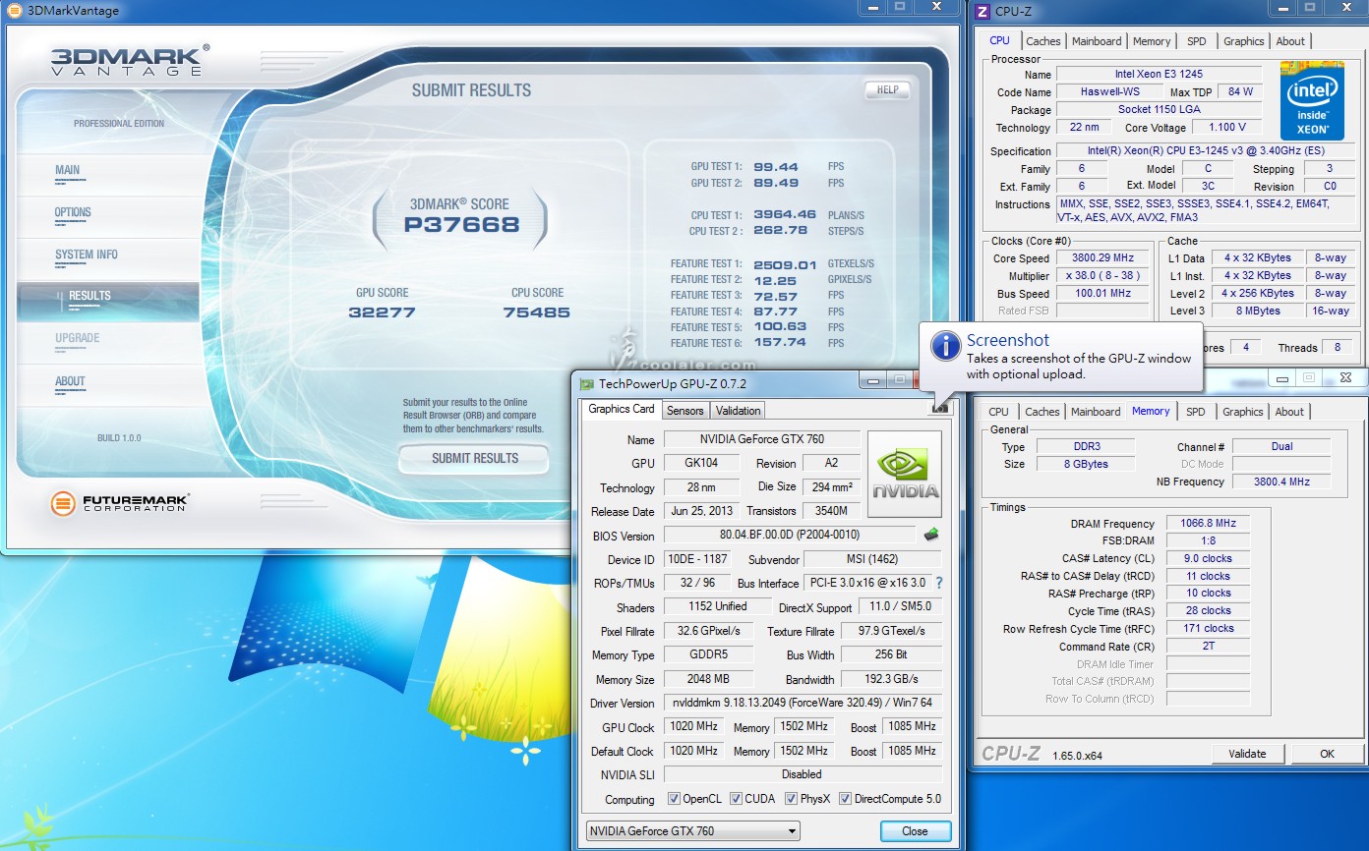Click the SUBMIT RESULTS button
The image size is (1369, 851).
[475, 458]
